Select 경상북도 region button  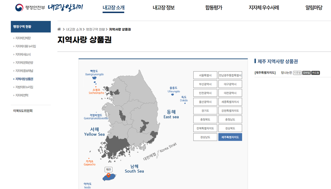[x=230, y=128]
